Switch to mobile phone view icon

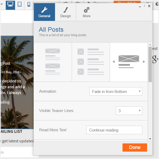point(29,4)
